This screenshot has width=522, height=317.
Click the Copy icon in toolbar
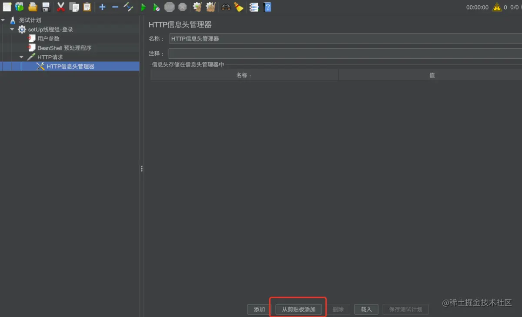[74, 7]
